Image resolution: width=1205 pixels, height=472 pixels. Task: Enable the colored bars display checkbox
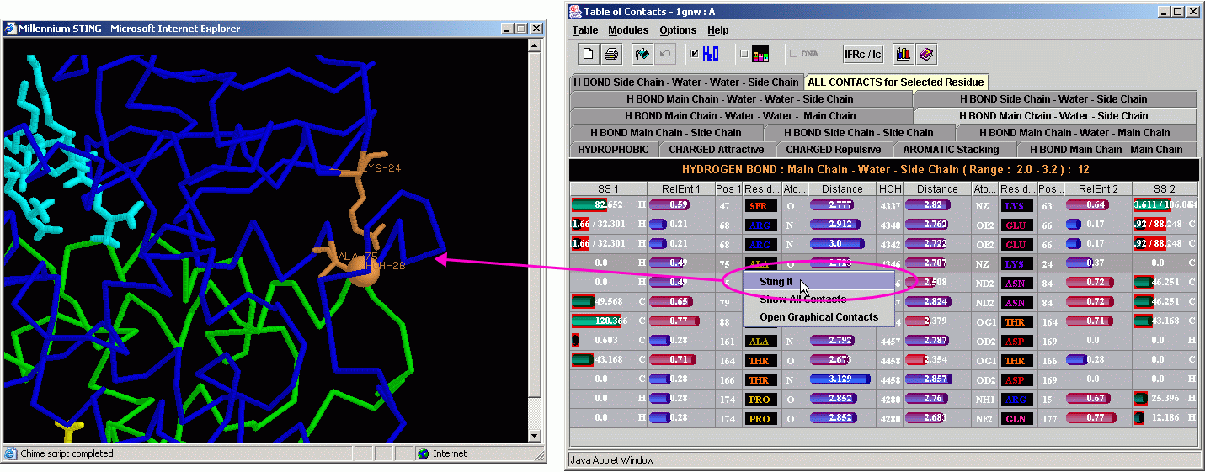pyautogui.click(x=744, y=54)
